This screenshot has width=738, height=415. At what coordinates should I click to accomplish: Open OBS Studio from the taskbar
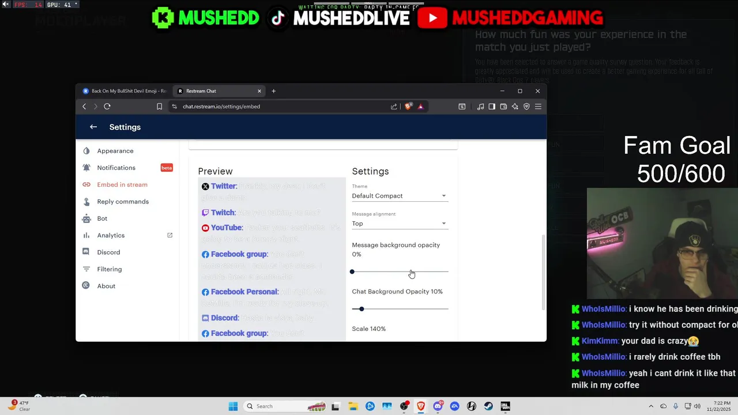click(404, 406)
